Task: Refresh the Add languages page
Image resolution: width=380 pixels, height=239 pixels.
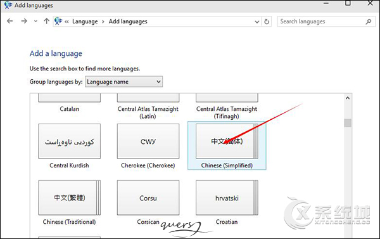Action: pos(267,22)
